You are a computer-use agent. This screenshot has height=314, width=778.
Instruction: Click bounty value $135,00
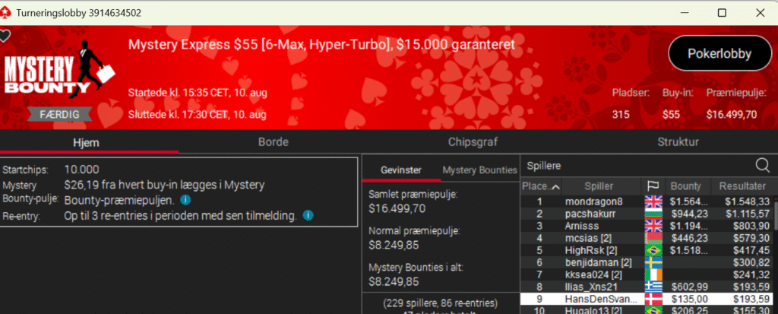tap(690, 299)
